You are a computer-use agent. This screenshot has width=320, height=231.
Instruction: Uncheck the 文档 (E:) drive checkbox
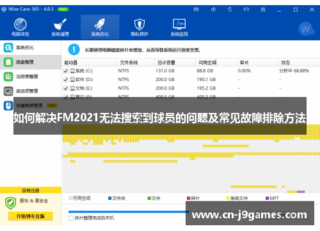coord(66,89)
